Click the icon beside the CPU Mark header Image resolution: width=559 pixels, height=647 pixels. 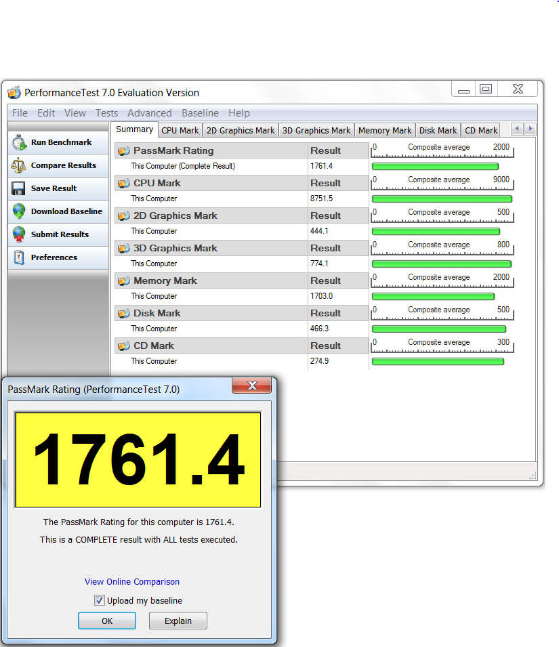point(124,183)
